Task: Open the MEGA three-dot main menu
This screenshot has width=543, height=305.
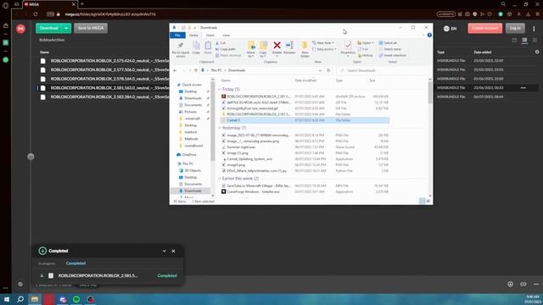Action: point(534,28)
